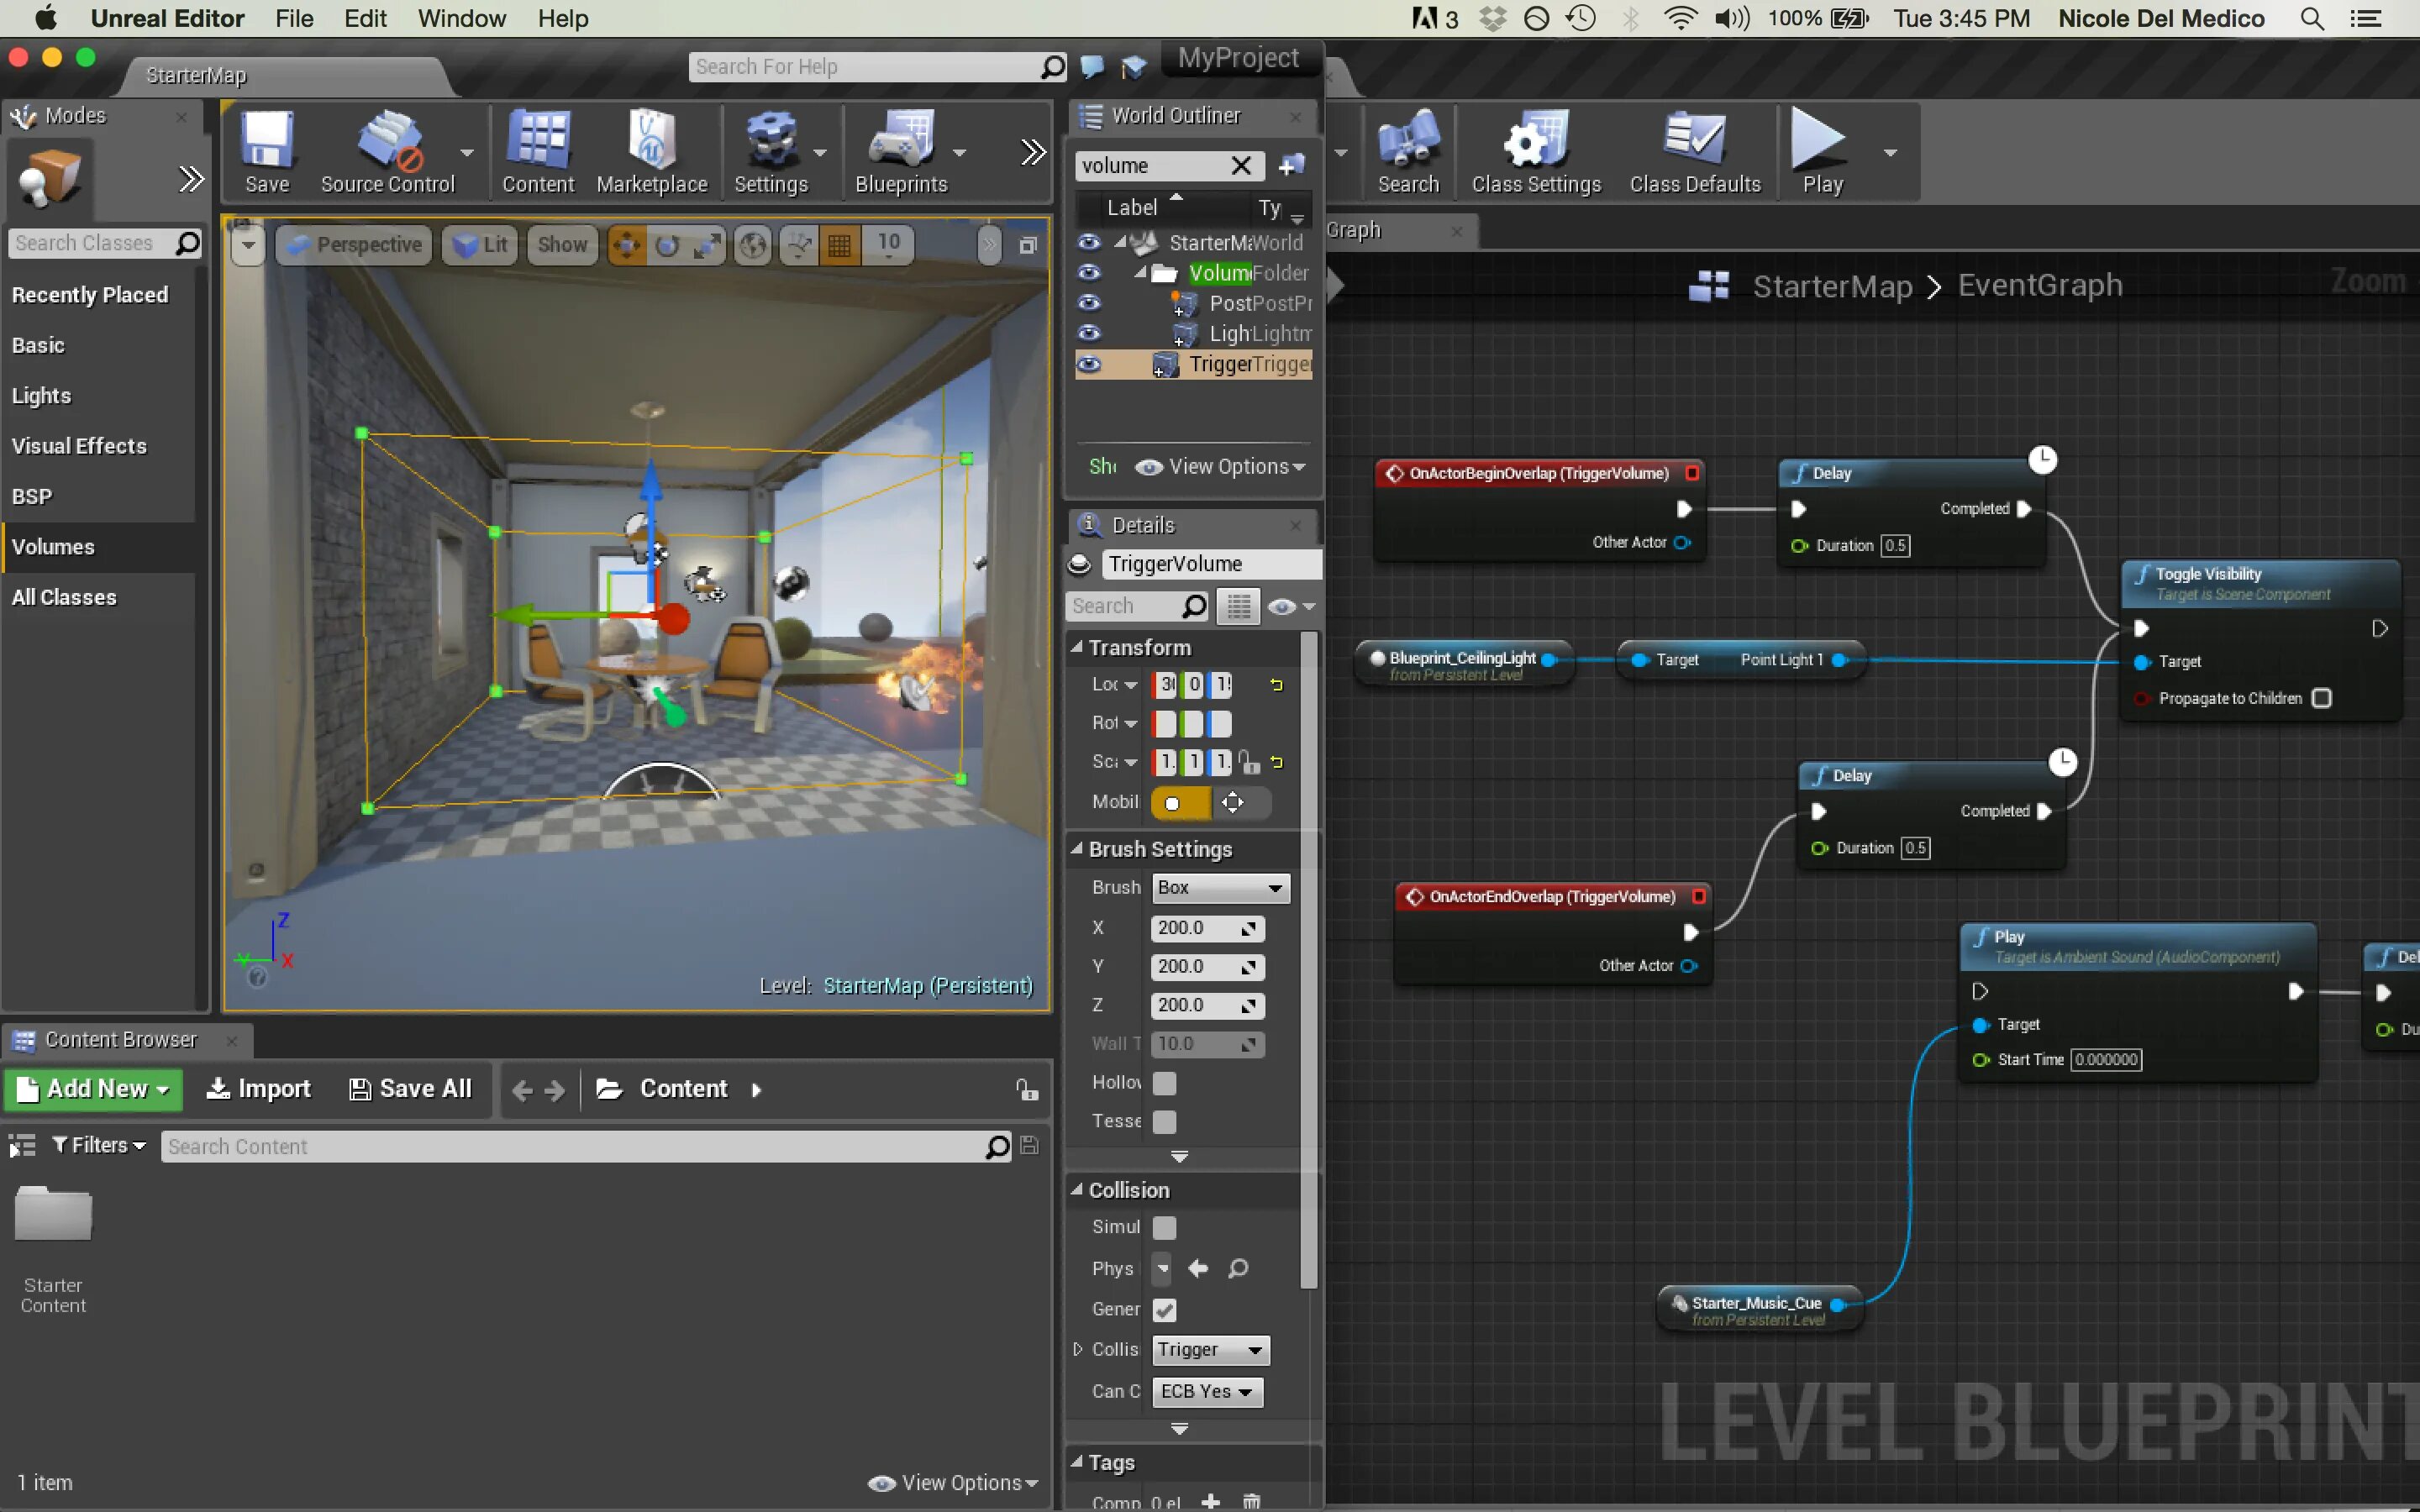Enable the Hollow checkbox in Brush Settings
2420x1512 pixels.
point(1164,1083)
